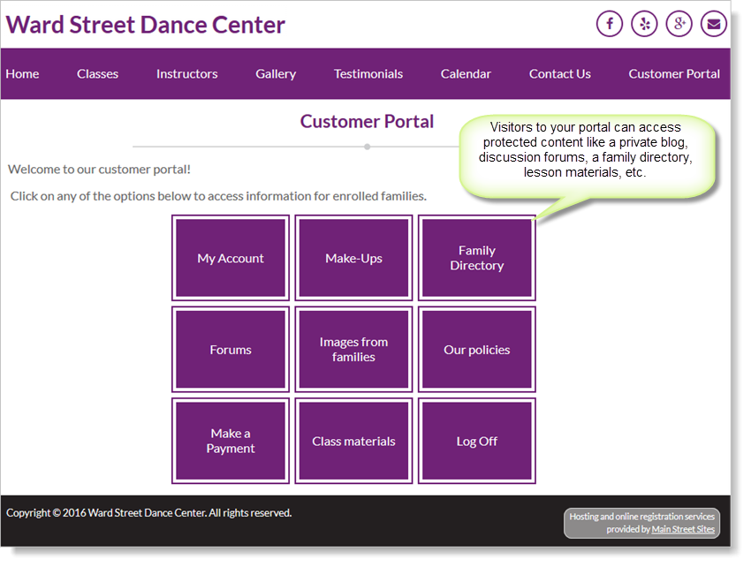Screen dimensions: 751x567
Task: Open the Google Plus icon
Action: coord(679,24)
